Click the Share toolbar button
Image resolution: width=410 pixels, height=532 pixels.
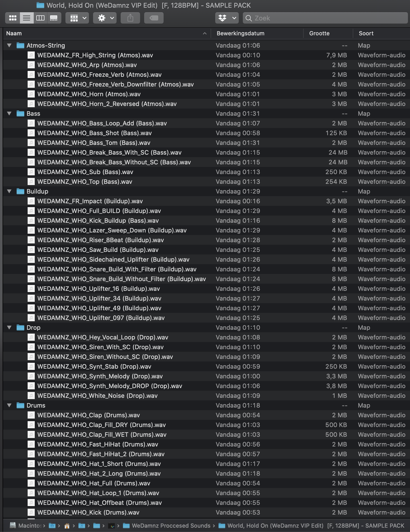[130, 18]
